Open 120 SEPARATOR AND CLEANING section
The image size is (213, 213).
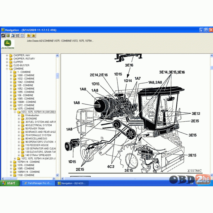40,149
